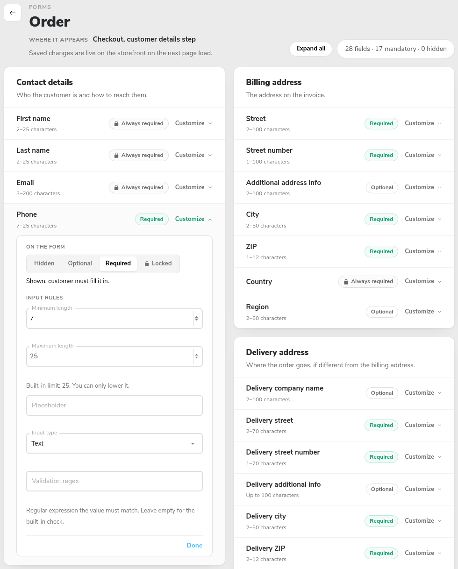Open Customize for First name
This screenshot has width=458, height=569.
(x=193, y=123)
